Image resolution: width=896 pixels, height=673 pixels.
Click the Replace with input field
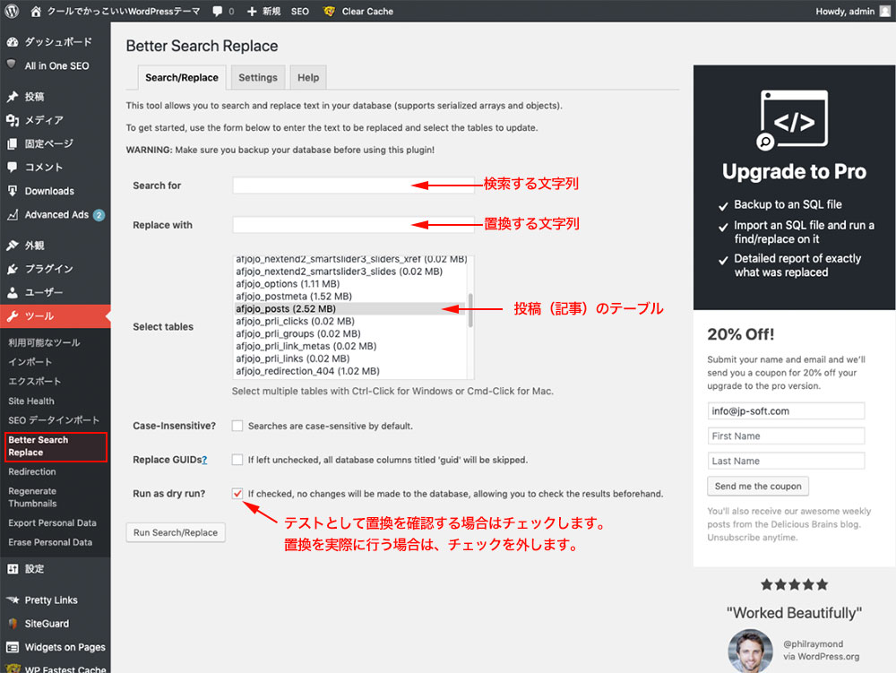click(353, 225)
